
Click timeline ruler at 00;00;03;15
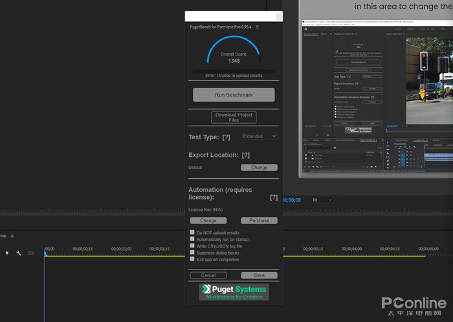coord(313,249)
